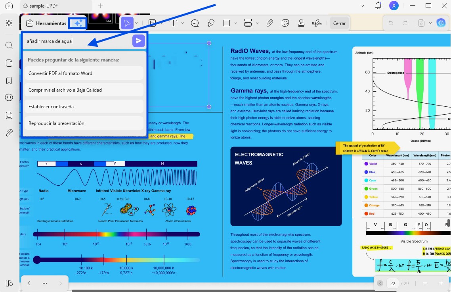451x292 pixels.
Task: Open the sticker tool
Action: click(285, 23)
